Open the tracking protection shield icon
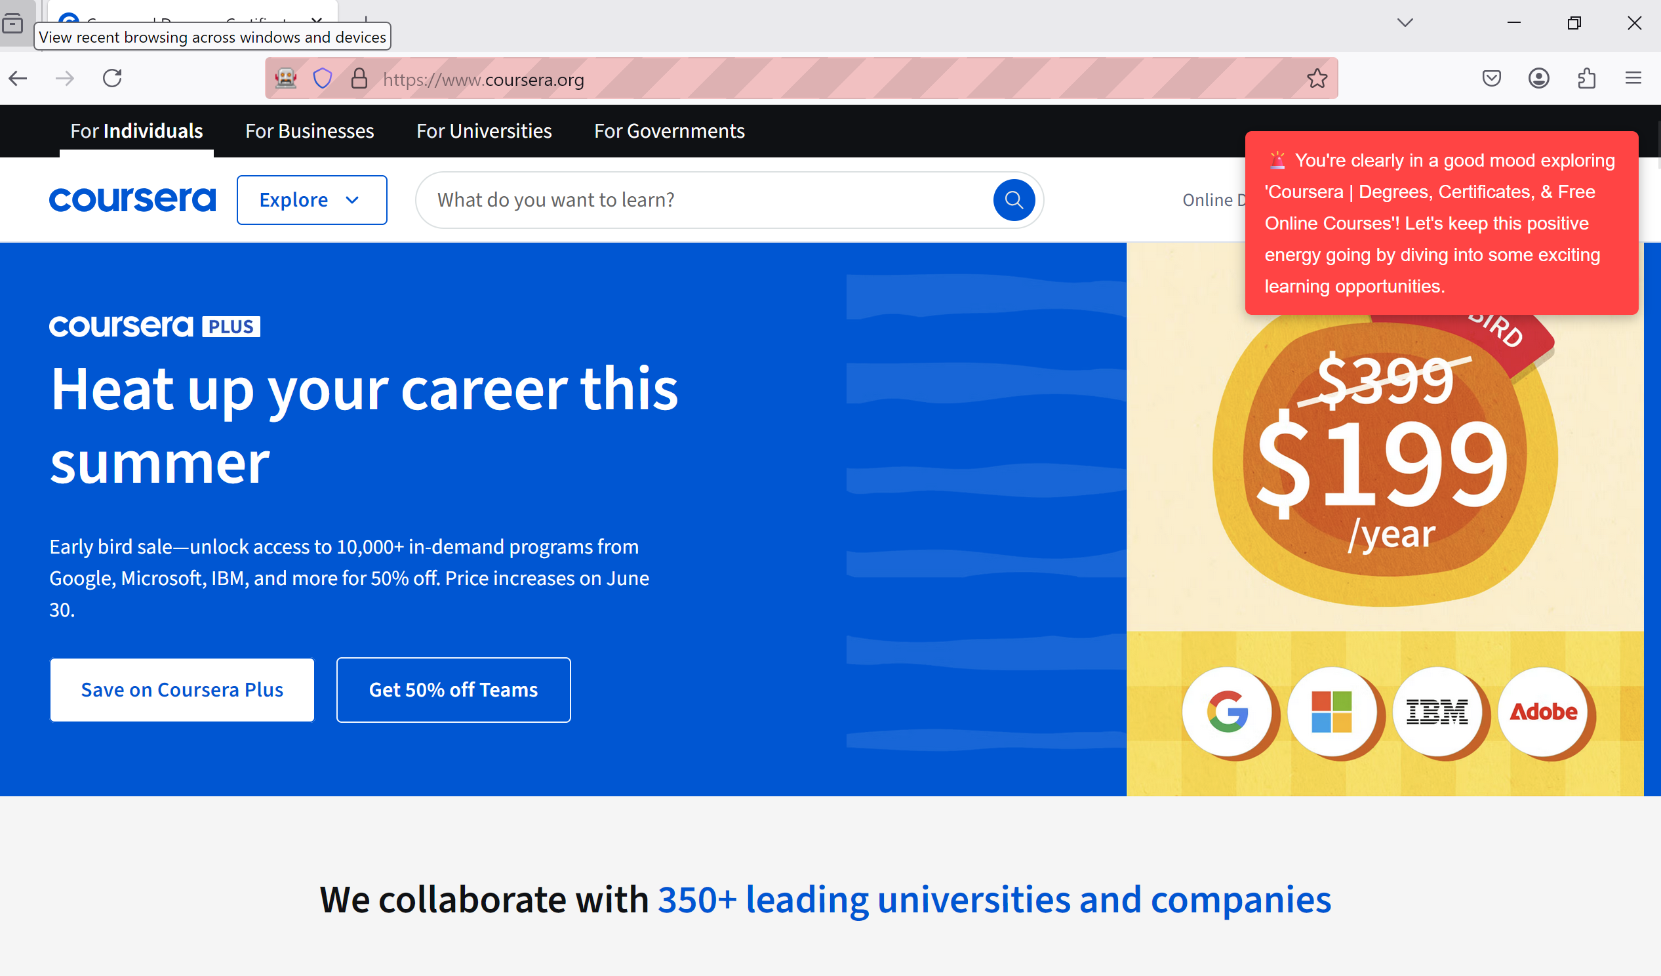 [323, 79]
